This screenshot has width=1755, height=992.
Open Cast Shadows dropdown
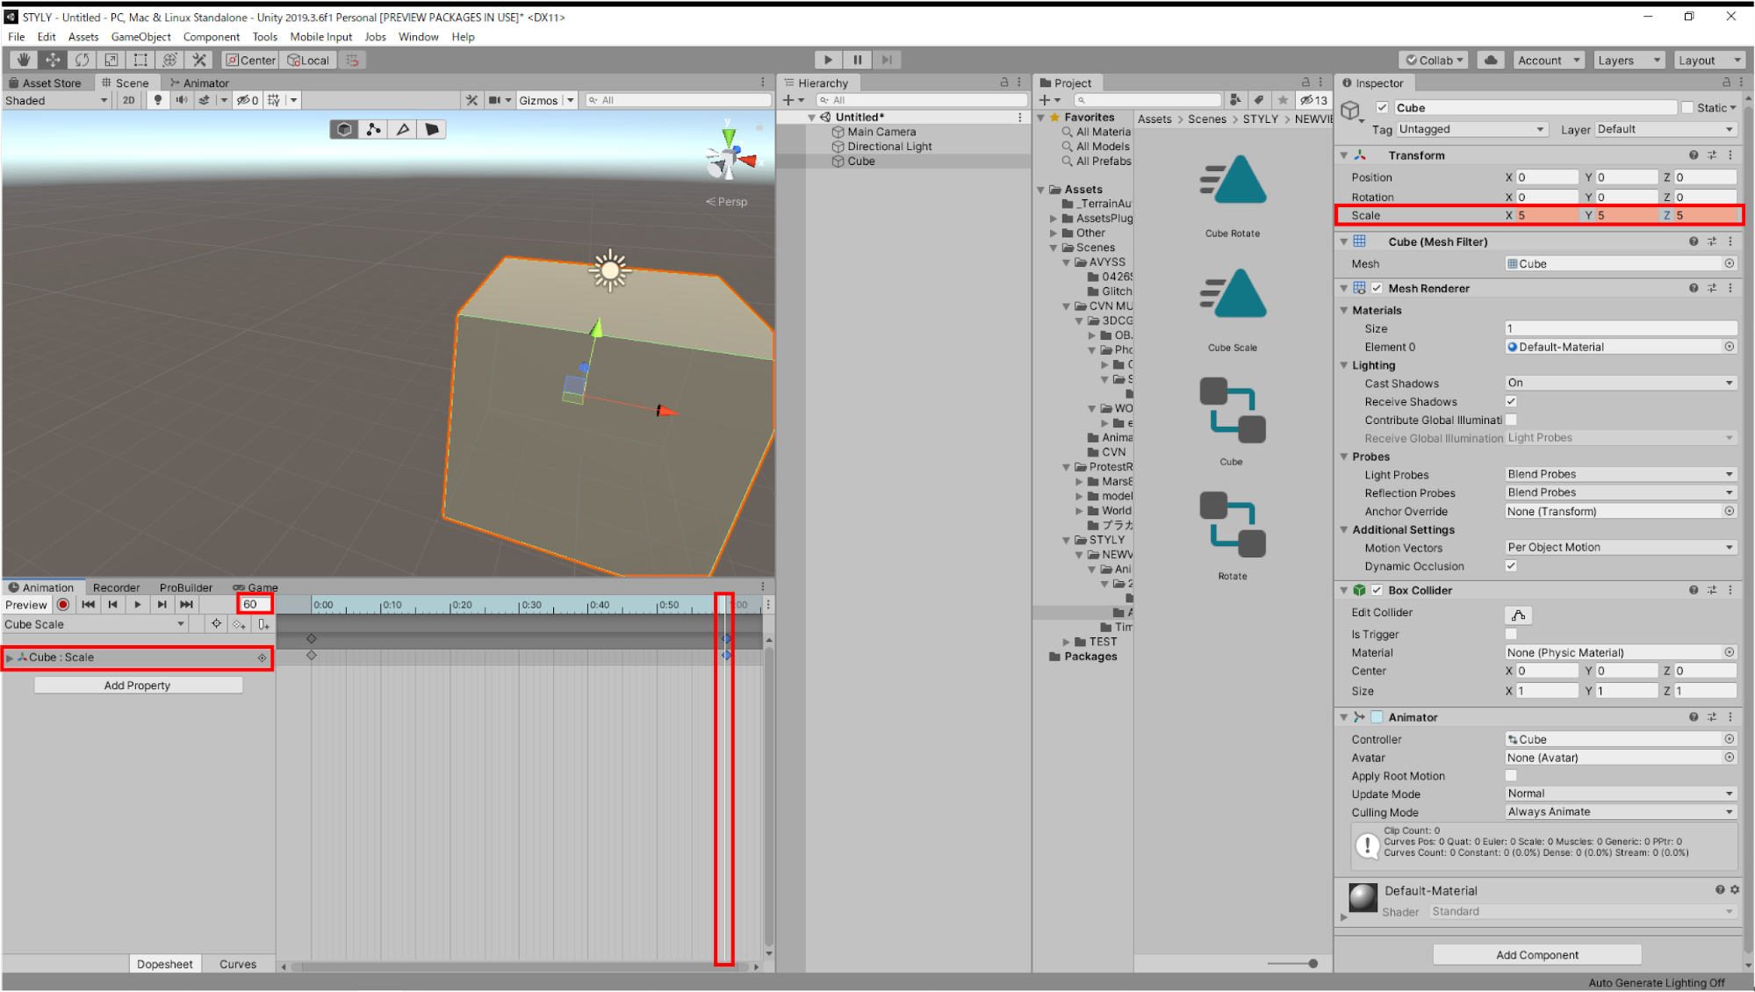pyautogui.click(x=1621, y=383)
